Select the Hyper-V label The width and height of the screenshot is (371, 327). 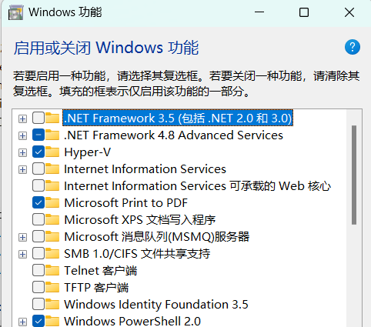pos(87,152)
